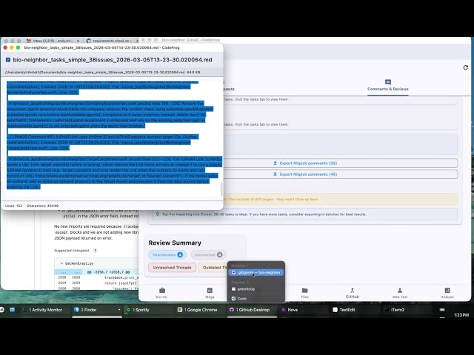
Task: Click the blue desktop icon in taskbar
Action: point(12,309)
